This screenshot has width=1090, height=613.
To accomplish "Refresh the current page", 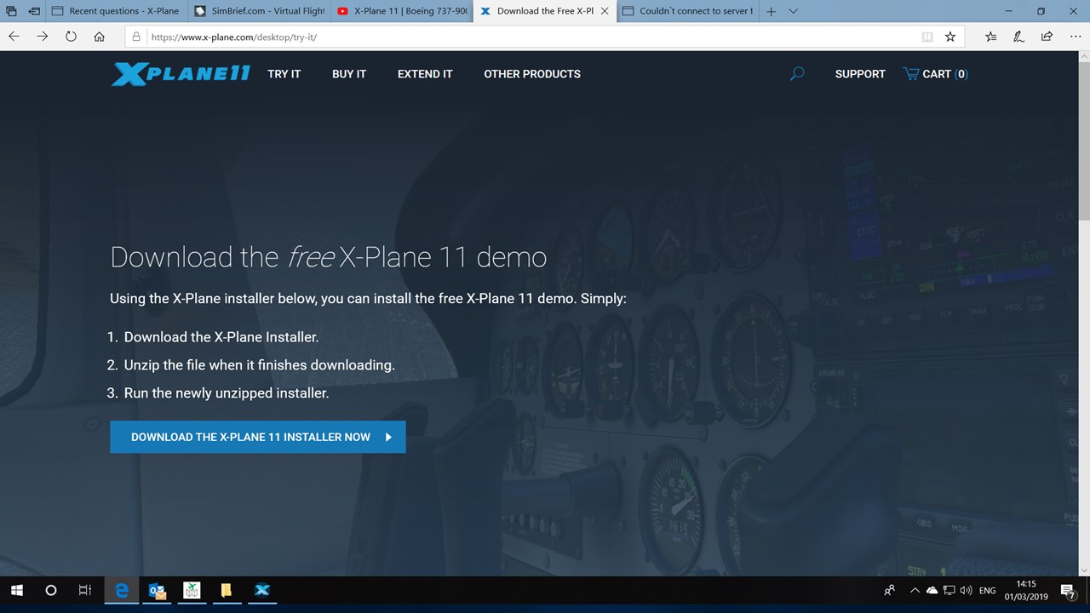I will pos(71,37).
